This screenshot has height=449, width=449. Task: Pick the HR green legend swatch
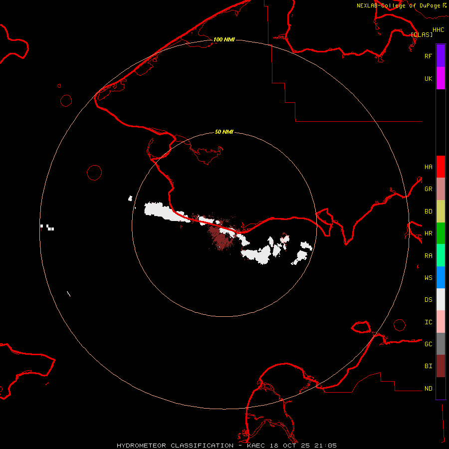pos(441,233)
